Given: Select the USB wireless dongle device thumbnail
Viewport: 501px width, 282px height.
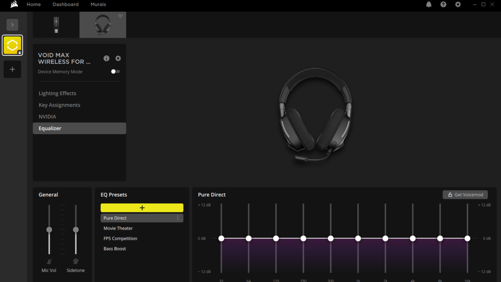Looking at the screenshot, I should pos(56,25).
